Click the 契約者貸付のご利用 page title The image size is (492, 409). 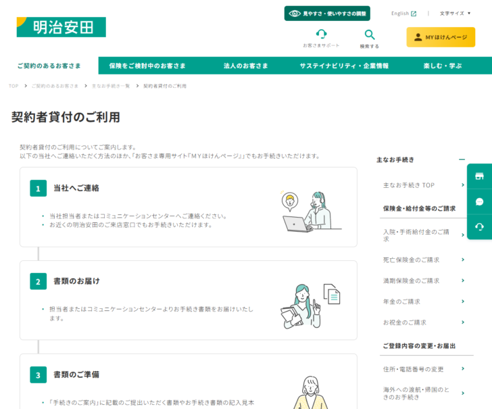click(x=66, y=117)
